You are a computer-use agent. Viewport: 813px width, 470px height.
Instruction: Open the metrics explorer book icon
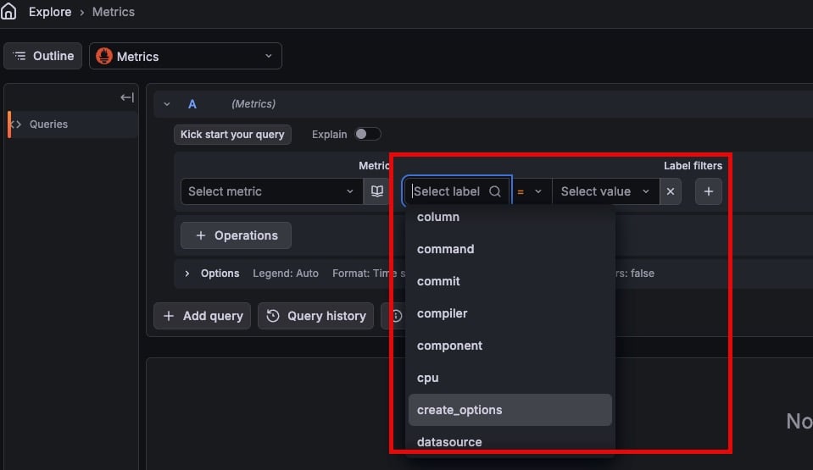point(377,191)
